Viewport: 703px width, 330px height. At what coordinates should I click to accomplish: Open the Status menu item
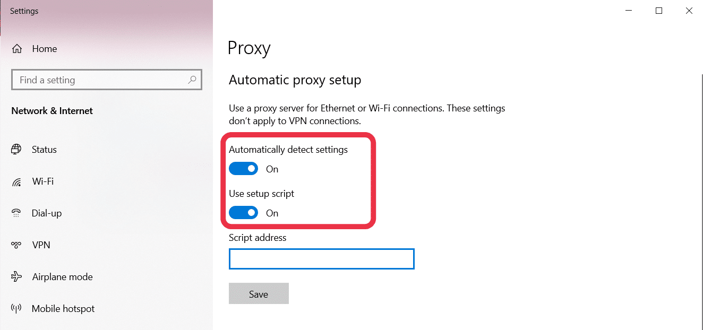tap(44, 150)
